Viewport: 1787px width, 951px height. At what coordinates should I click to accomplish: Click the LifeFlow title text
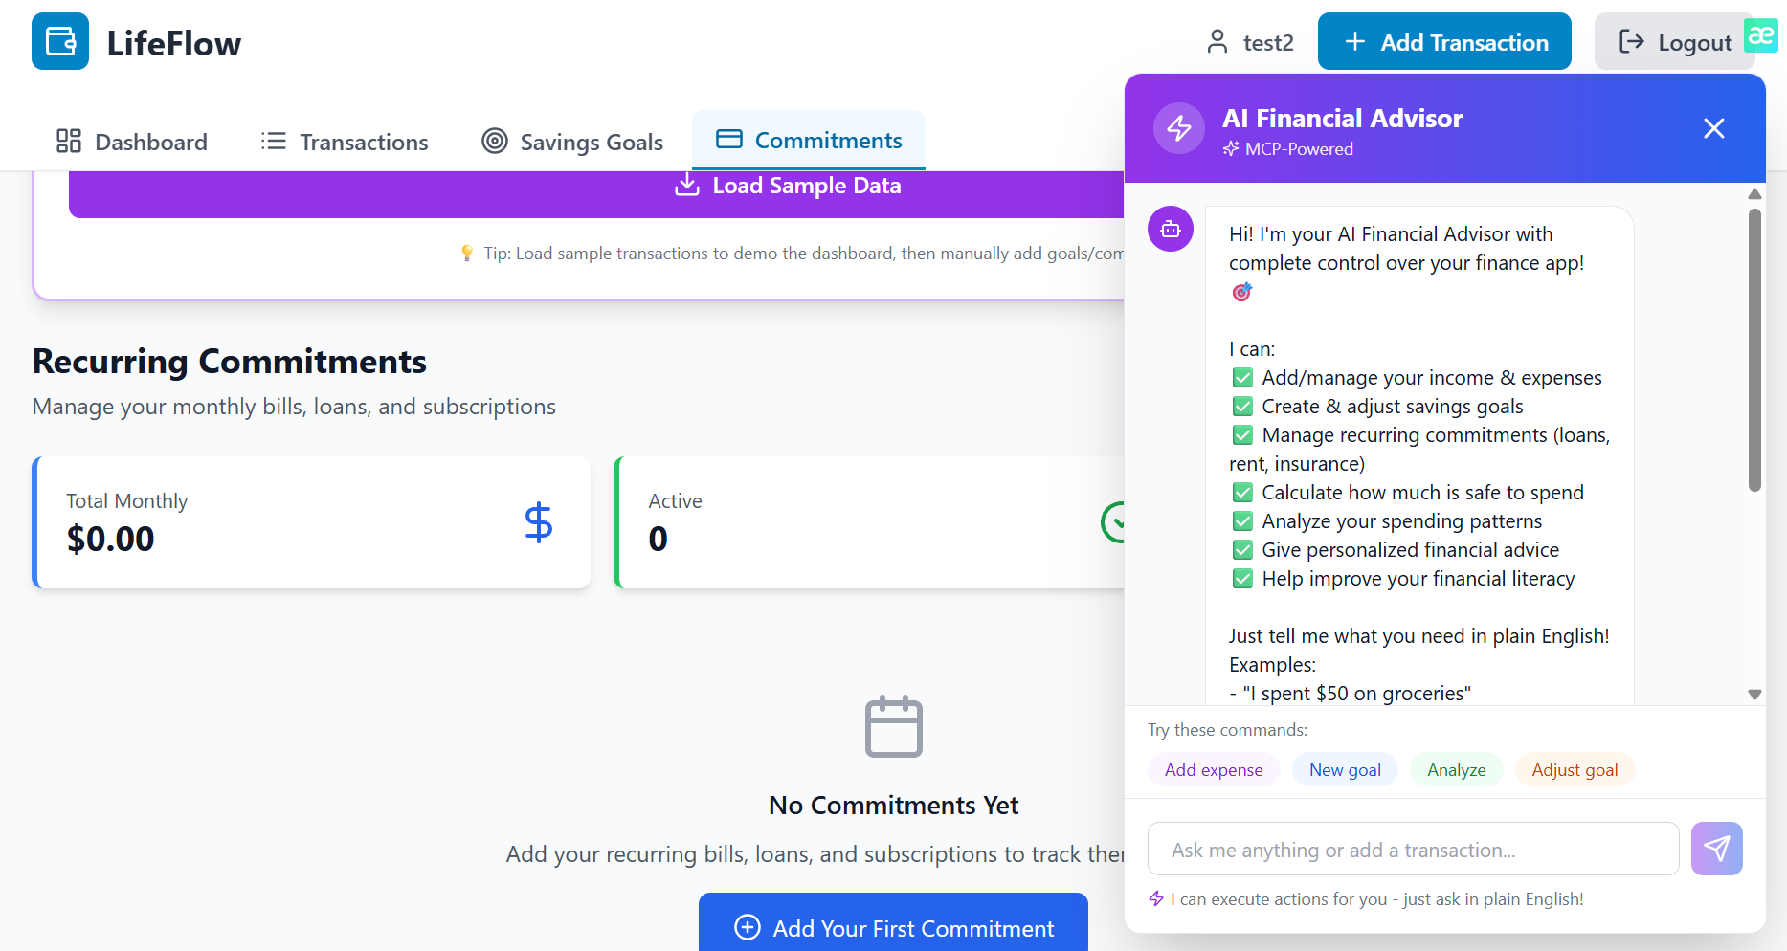click(x=174, y=43)
